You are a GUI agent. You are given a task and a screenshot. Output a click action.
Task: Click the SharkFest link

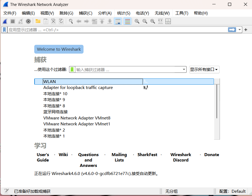click(x=147, y=154)
